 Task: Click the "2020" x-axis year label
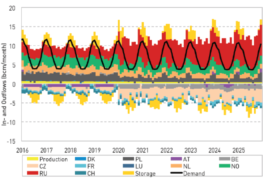click(x=119, y=150)
